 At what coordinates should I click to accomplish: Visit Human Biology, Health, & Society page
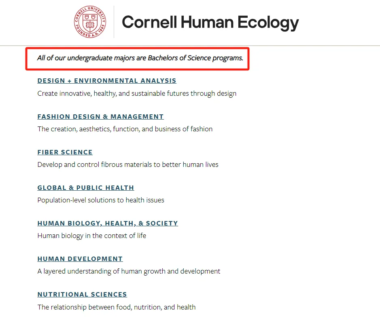[108, 223]
